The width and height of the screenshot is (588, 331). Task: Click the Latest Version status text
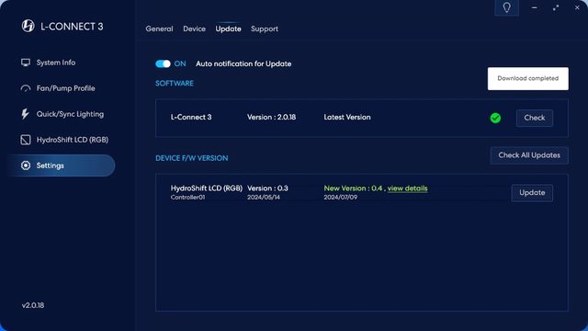pos(347,117)
